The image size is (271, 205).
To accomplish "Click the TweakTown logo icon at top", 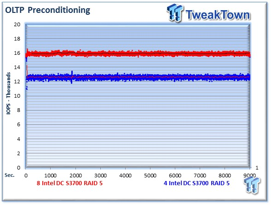I will (x=175, y=13).
